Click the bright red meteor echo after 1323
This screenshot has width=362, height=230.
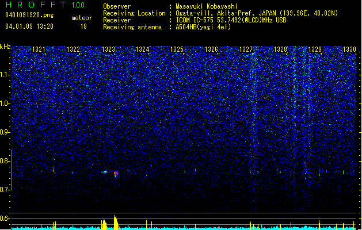pos(116,174)
